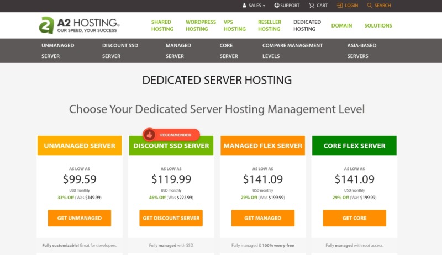Open the Domain menu
Image resolution: width=442 pixels, height=255 pixels.
(341, 25)
